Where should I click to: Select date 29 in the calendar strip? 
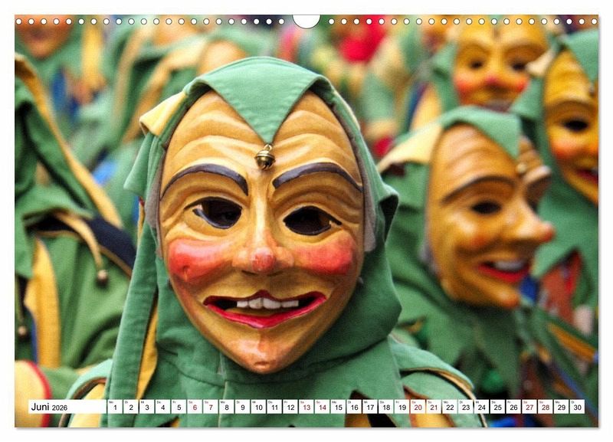pyautogui.click(x=562, y=407)
